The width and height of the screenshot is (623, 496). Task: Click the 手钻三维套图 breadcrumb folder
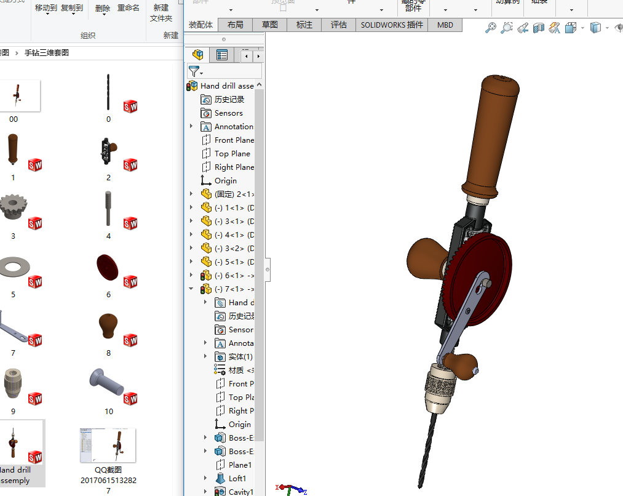[47, 53]
